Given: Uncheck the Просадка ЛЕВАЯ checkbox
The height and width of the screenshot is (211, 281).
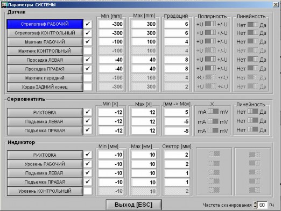Looking at the screenshot, I should (88, 60).
